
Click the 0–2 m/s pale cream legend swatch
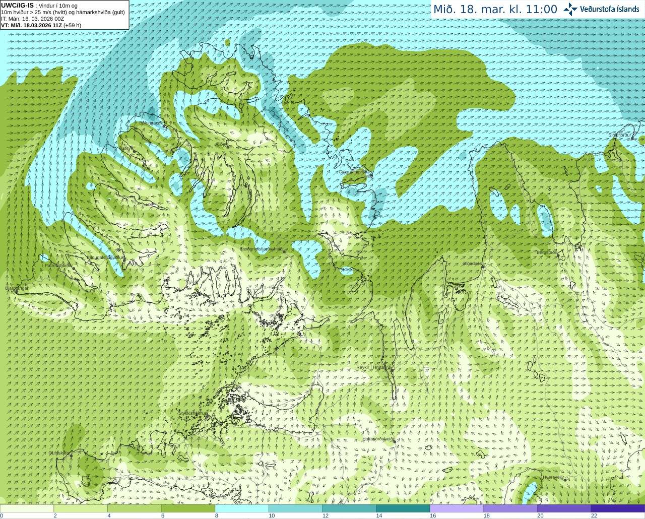click(x=27, y=508)
